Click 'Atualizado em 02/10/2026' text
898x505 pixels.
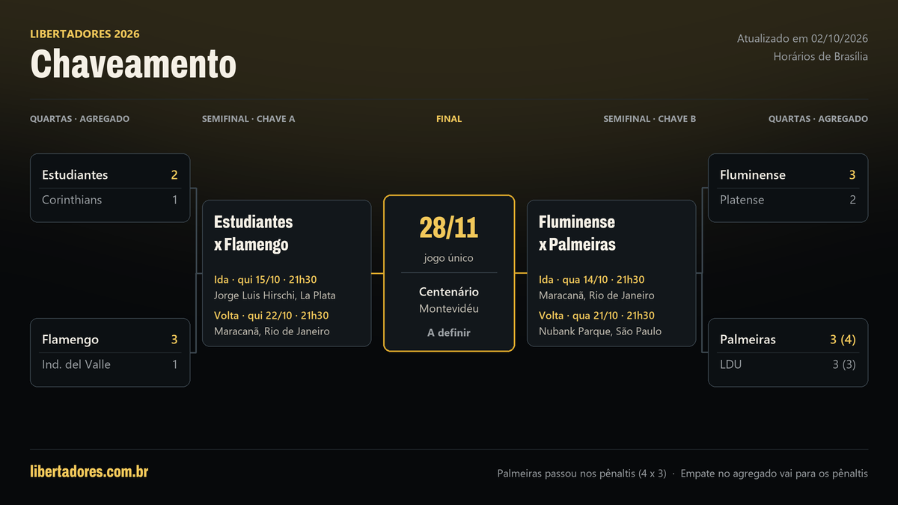pyautogui.click(x=802, y=38)
